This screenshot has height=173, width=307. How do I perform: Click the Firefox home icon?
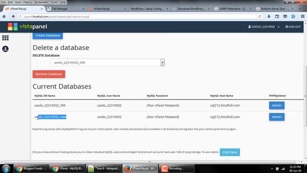pyautogui.click(x=4, y=17)
